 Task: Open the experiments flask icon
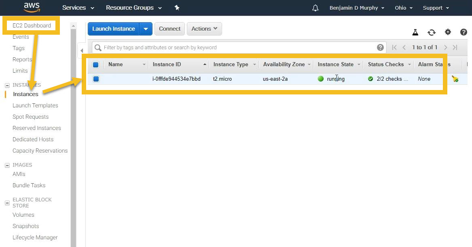(x=415, y=32)
